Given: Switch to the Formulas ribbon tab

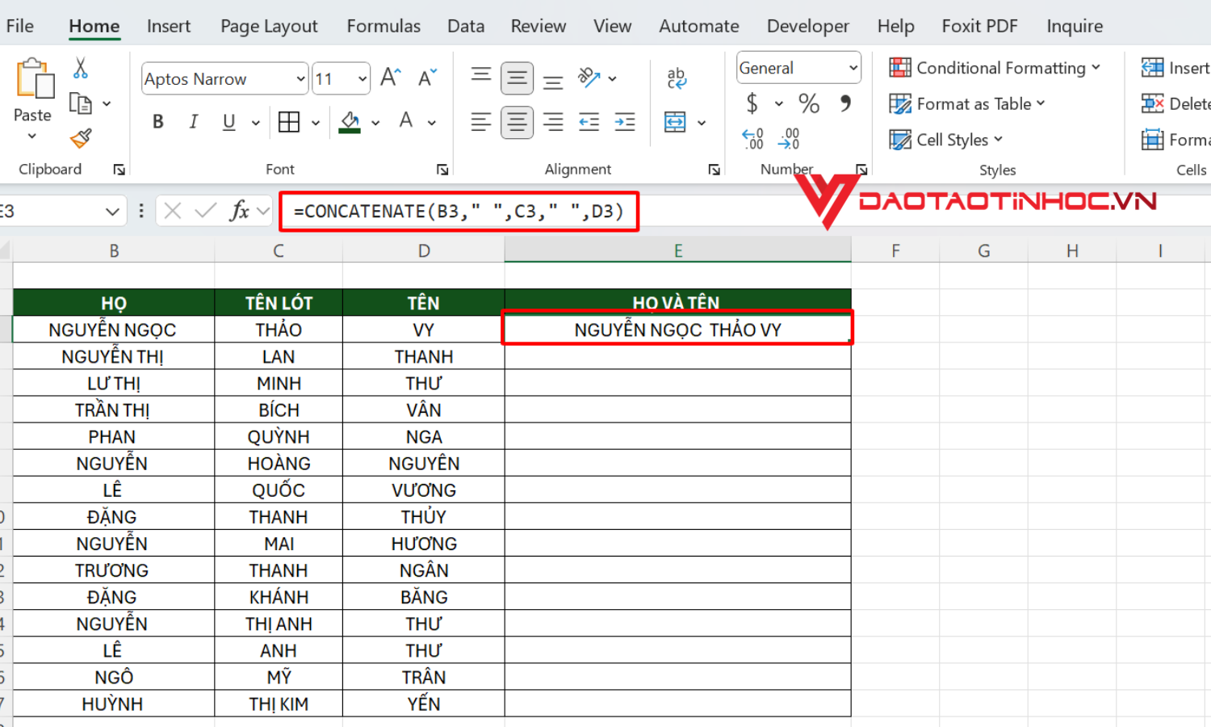Looking at the screenshot, I should (x=383, y=26).
